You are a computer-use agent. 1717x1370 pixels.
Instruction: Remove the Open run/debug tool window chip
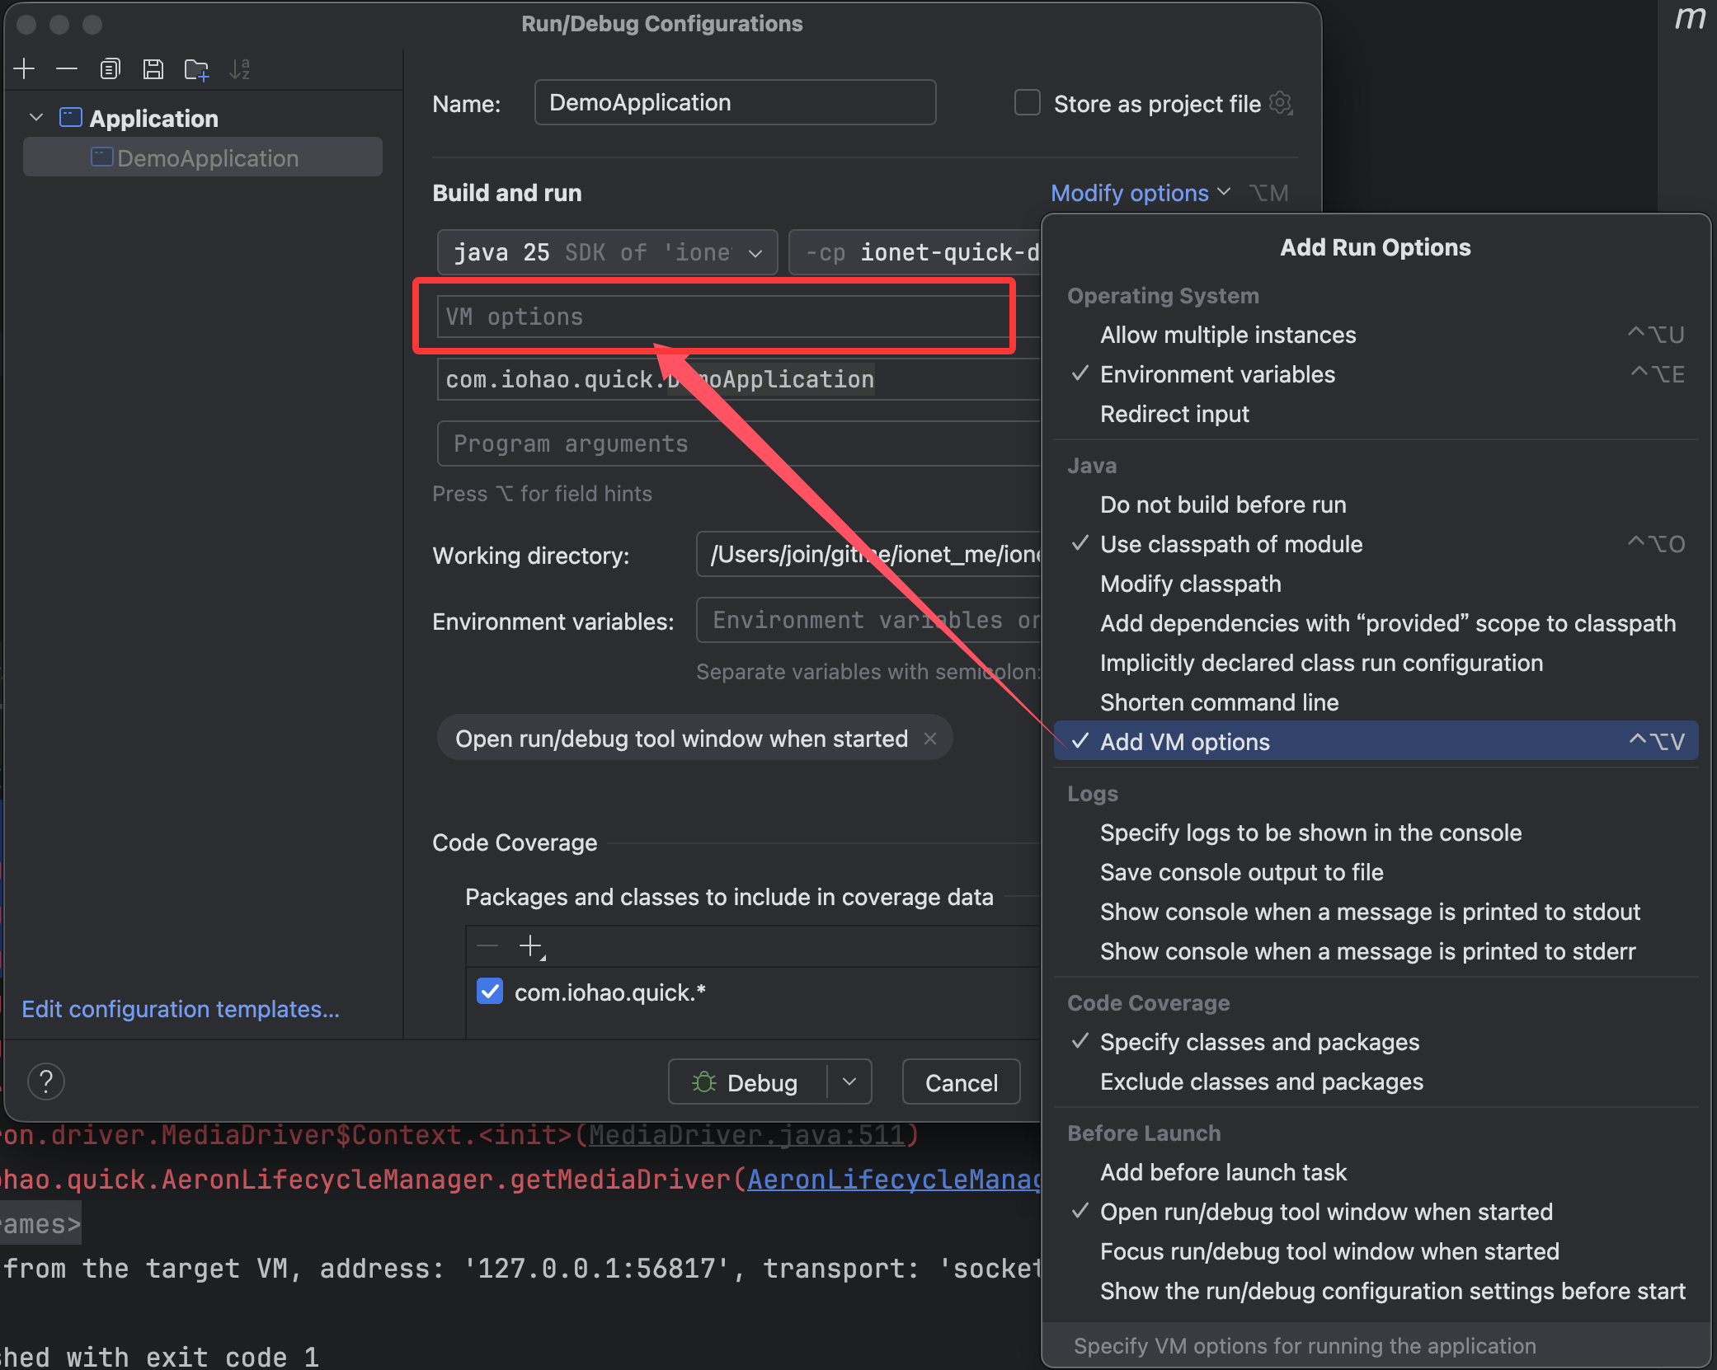click(930, 739)
